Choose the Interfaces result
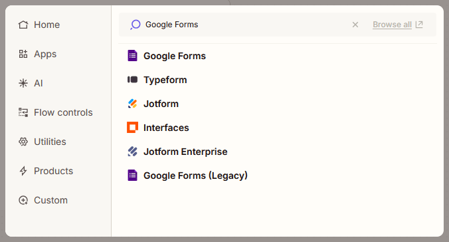Viewport: 449px width, 242px height. 166,128
